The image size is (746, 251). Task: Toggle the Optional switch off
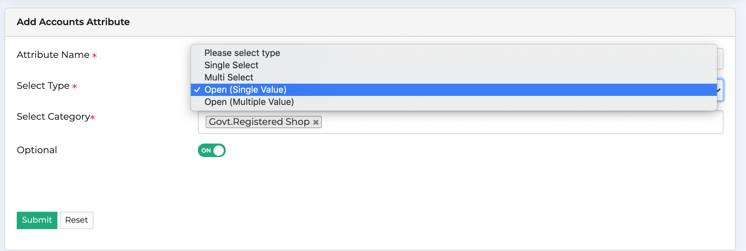point(211,150)
